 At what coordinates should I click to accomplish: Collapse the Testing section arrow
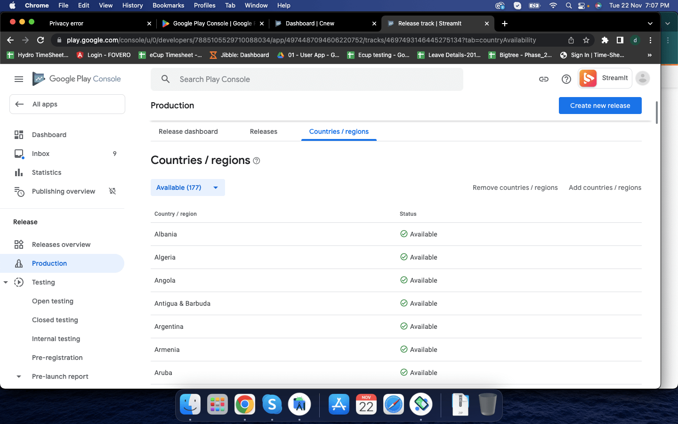click(x=6, y=282)
